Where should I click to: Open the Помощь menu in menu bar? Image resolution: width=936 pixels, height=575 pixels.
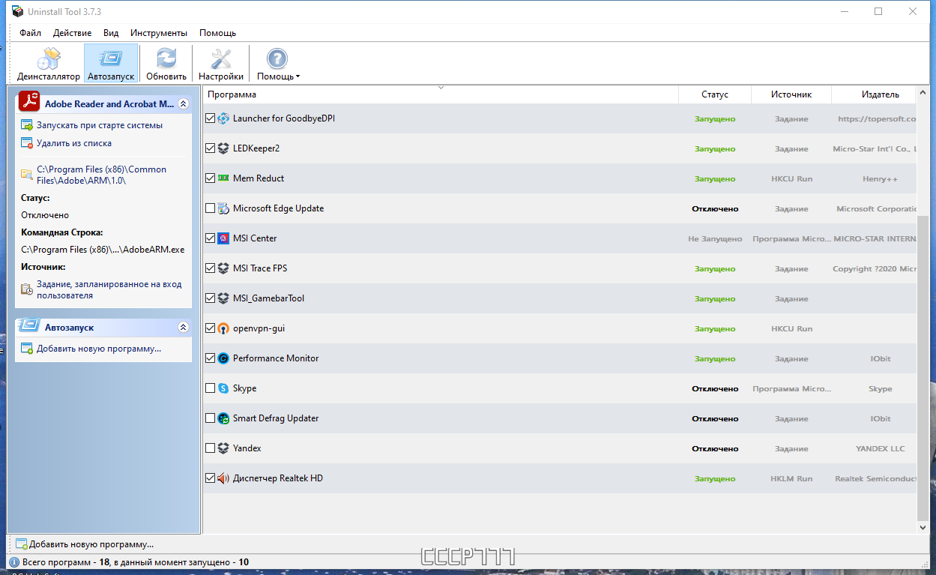tap(217, 33)
